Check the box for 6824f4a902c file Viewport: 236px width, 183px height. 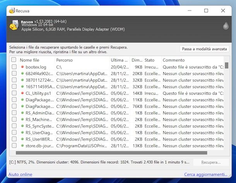click(x=14, y=73)
